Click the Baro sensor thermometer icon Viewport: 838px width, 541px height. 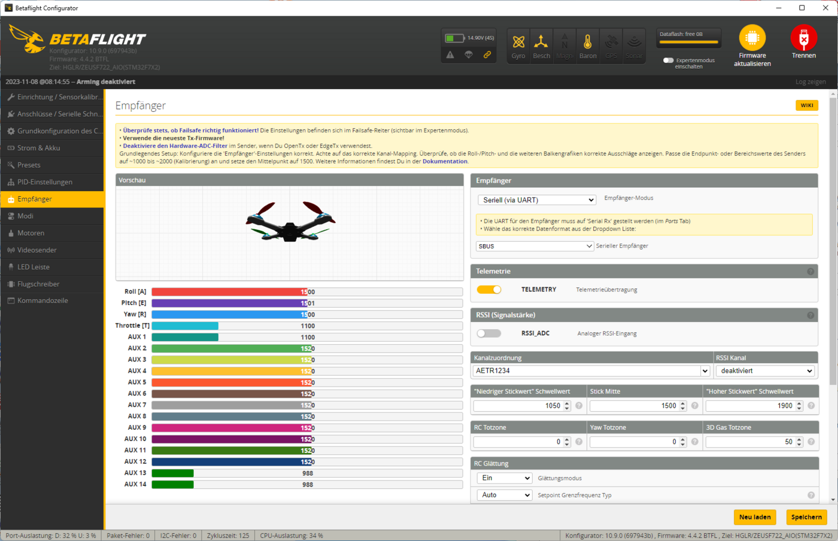587,42
